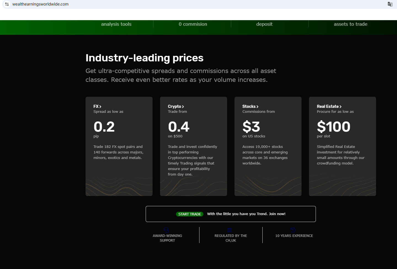Select the 0 commision item
The image size is (397, 269).
pyautogui.click(x=193, y=24)
